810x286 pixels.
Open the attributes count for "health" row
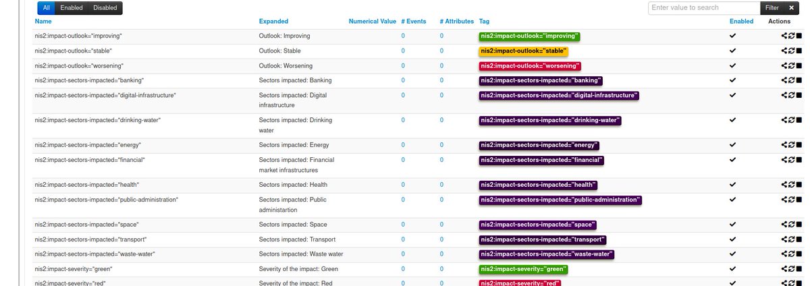click(442, 185)
